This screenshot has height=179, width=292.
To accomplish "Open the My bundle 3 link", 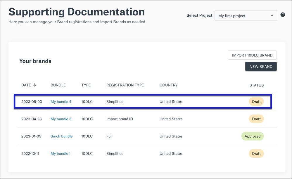I will click(x=61, y=119).
